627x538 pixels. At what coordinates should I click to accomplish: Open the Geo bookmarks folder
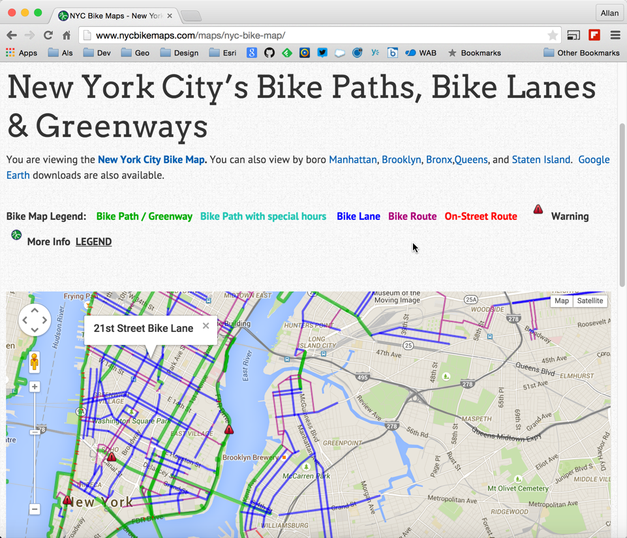(136, 53)
